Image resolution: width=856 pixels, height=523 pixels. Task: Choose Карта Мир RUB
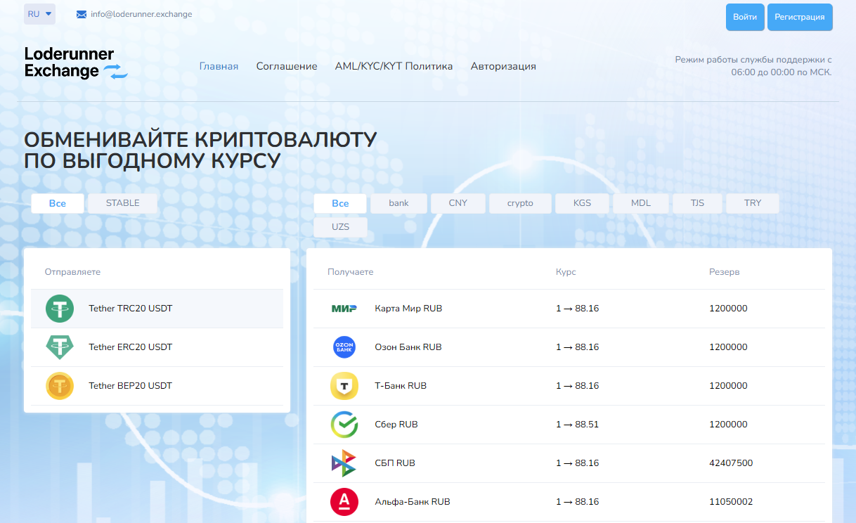(x=409, y=309)
